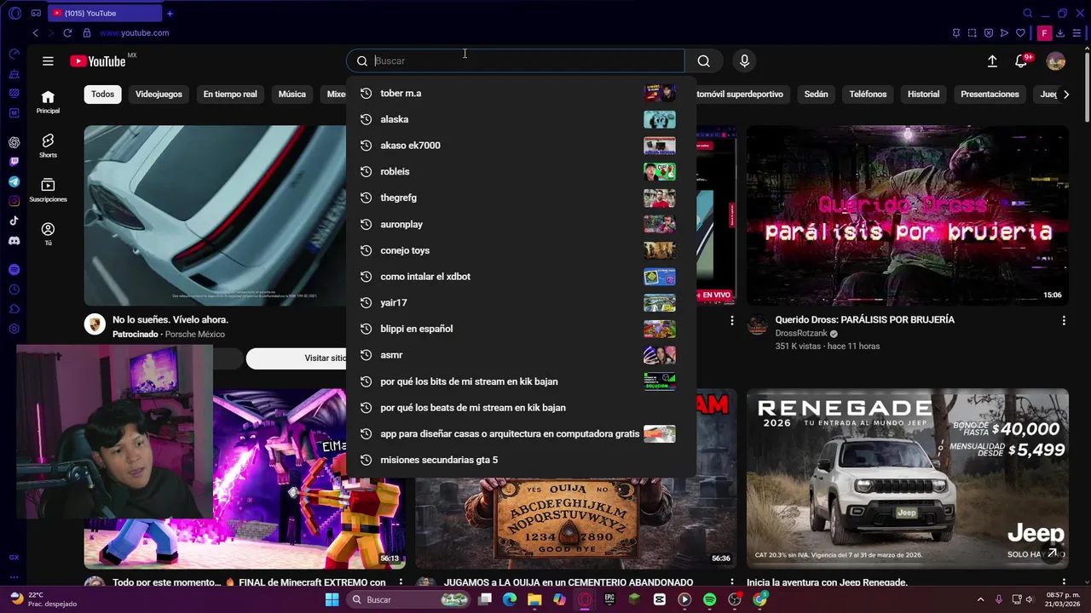Open Spotify from the Windows taskbar

tap(710, 599)
